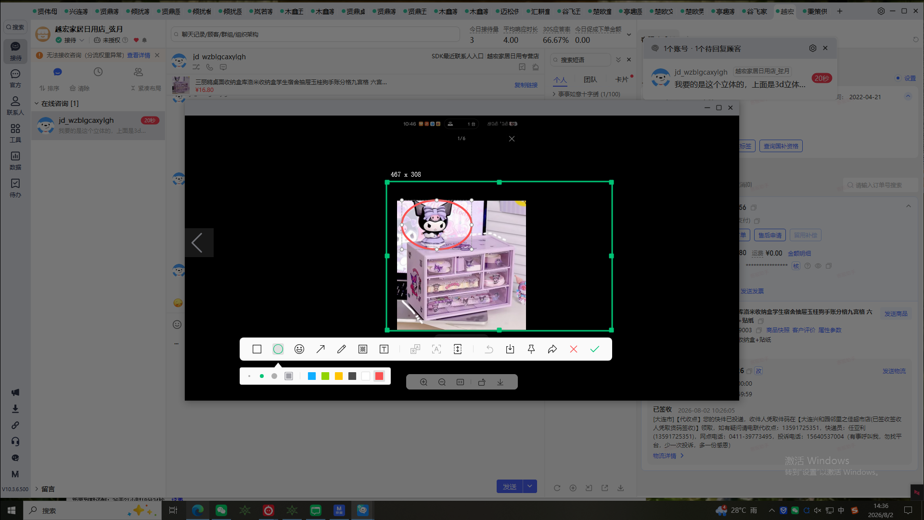
Task: Select the mosaic blur tool
Action: [x=363, y=349]
